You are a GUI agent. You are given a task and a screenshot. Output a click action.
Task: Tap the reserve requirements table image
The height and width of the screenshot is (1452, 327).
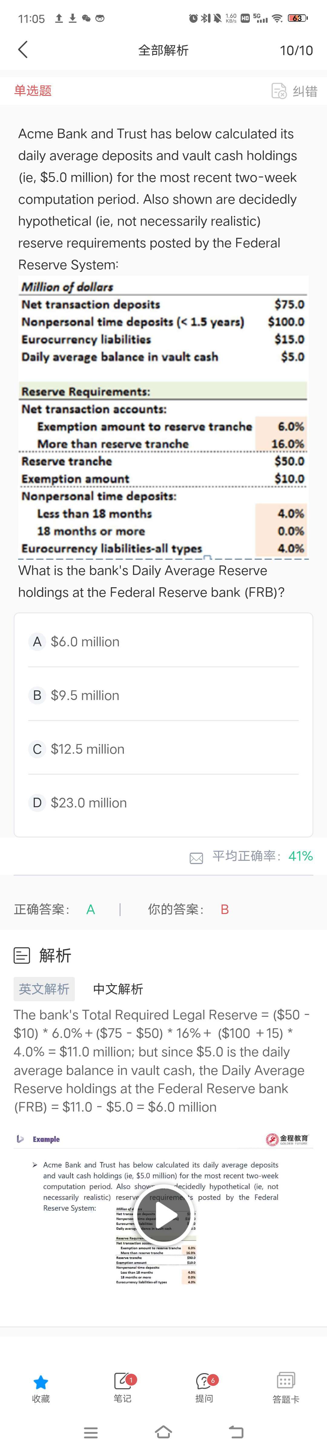coord(163,417)
